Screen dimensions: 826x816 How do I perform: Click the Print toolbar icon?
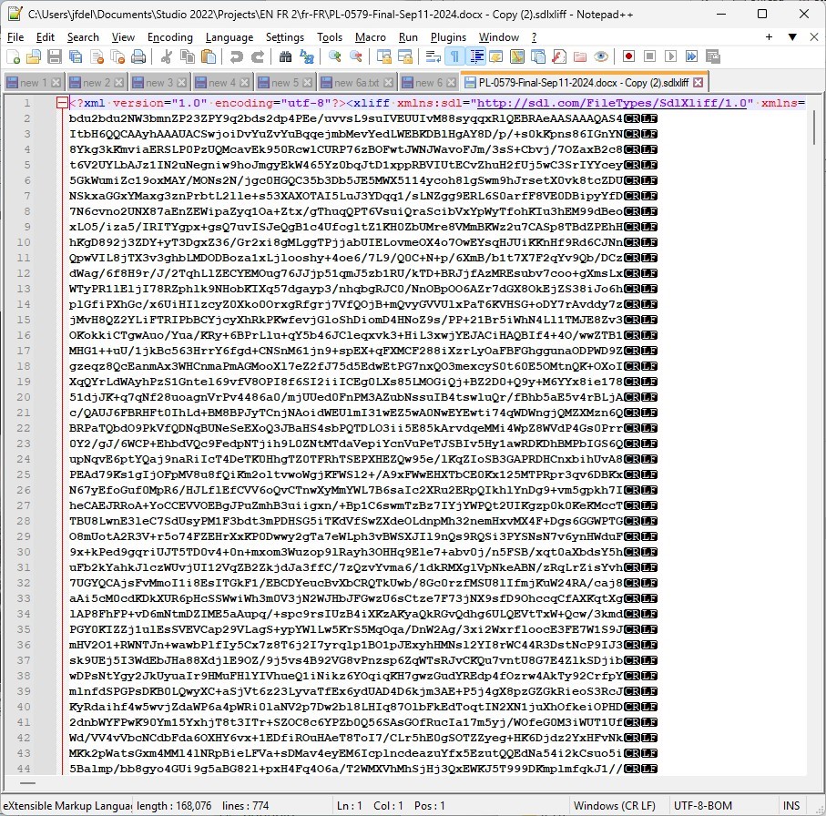coord(138,56)
